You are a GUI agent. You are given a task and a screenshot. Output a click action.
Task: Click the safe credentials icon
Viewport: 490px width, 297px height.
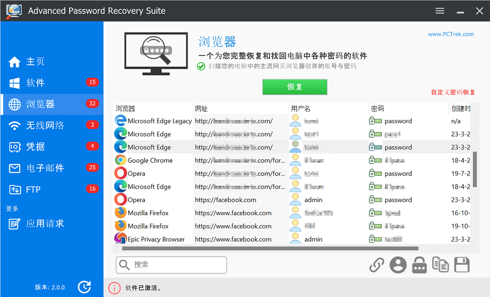pyautogui.click(x=14, y=147)
